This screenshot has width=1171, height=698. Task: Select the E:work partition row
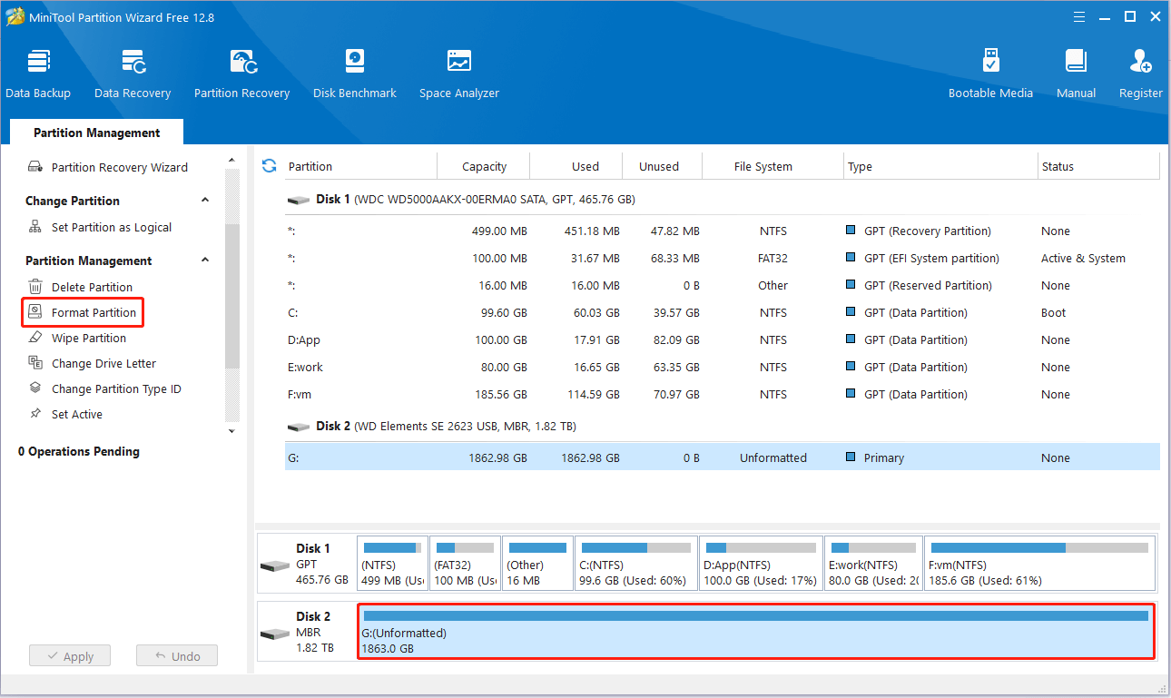[722, 367]
